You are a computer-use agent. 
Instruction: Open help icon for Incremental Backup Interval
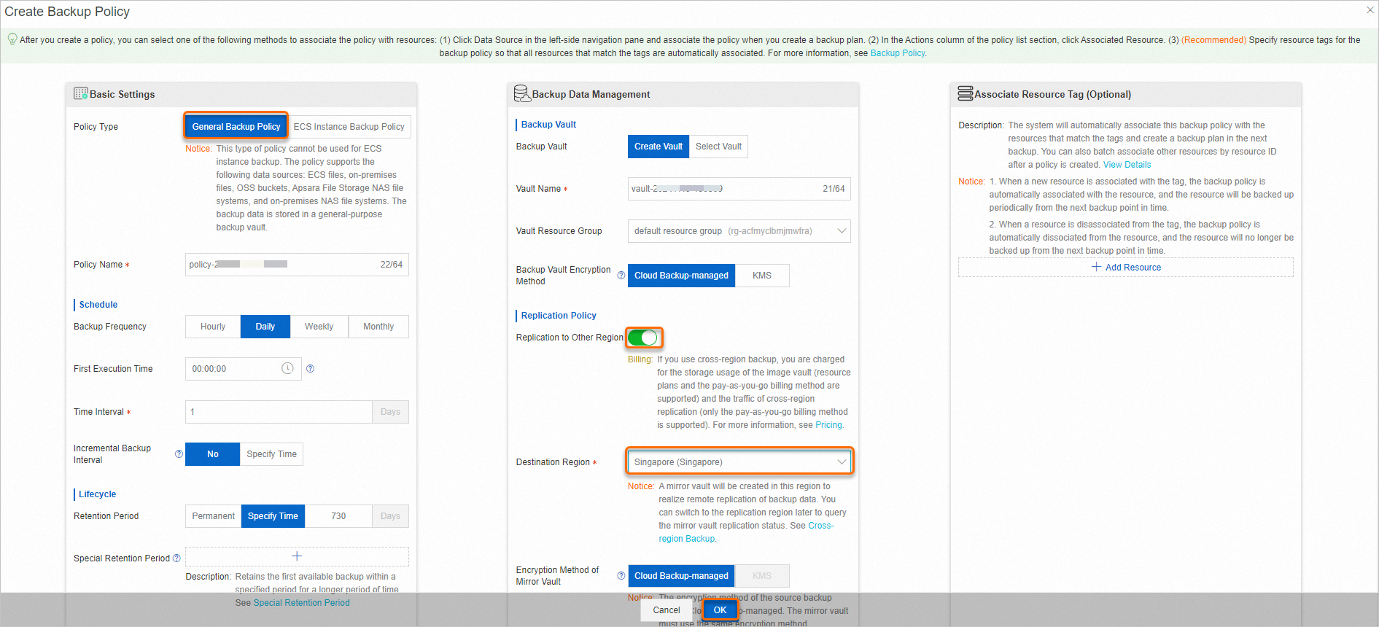[179, 453]
